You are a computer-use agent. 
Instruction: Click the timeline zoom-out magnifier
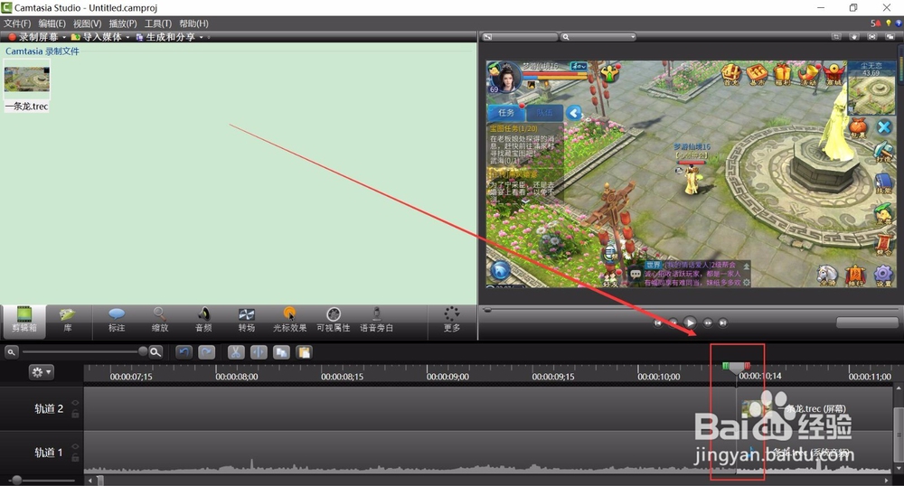click(11, 351)
